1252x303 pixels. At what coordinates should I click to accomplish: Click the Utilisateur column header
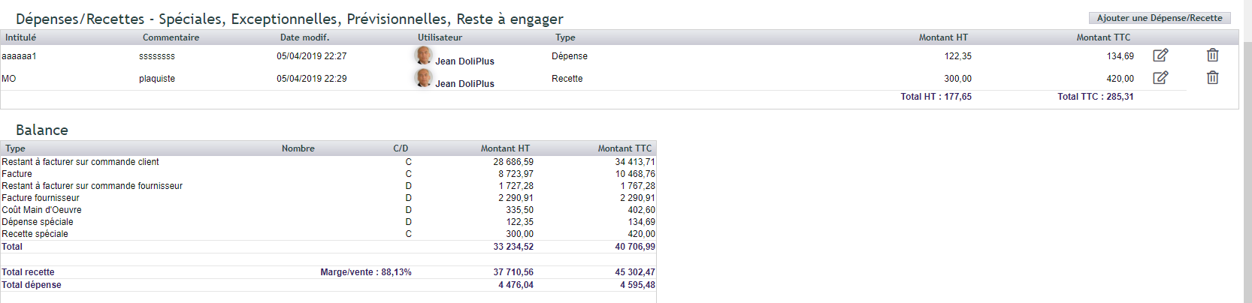pyautogui.click(x=440, y=37)
